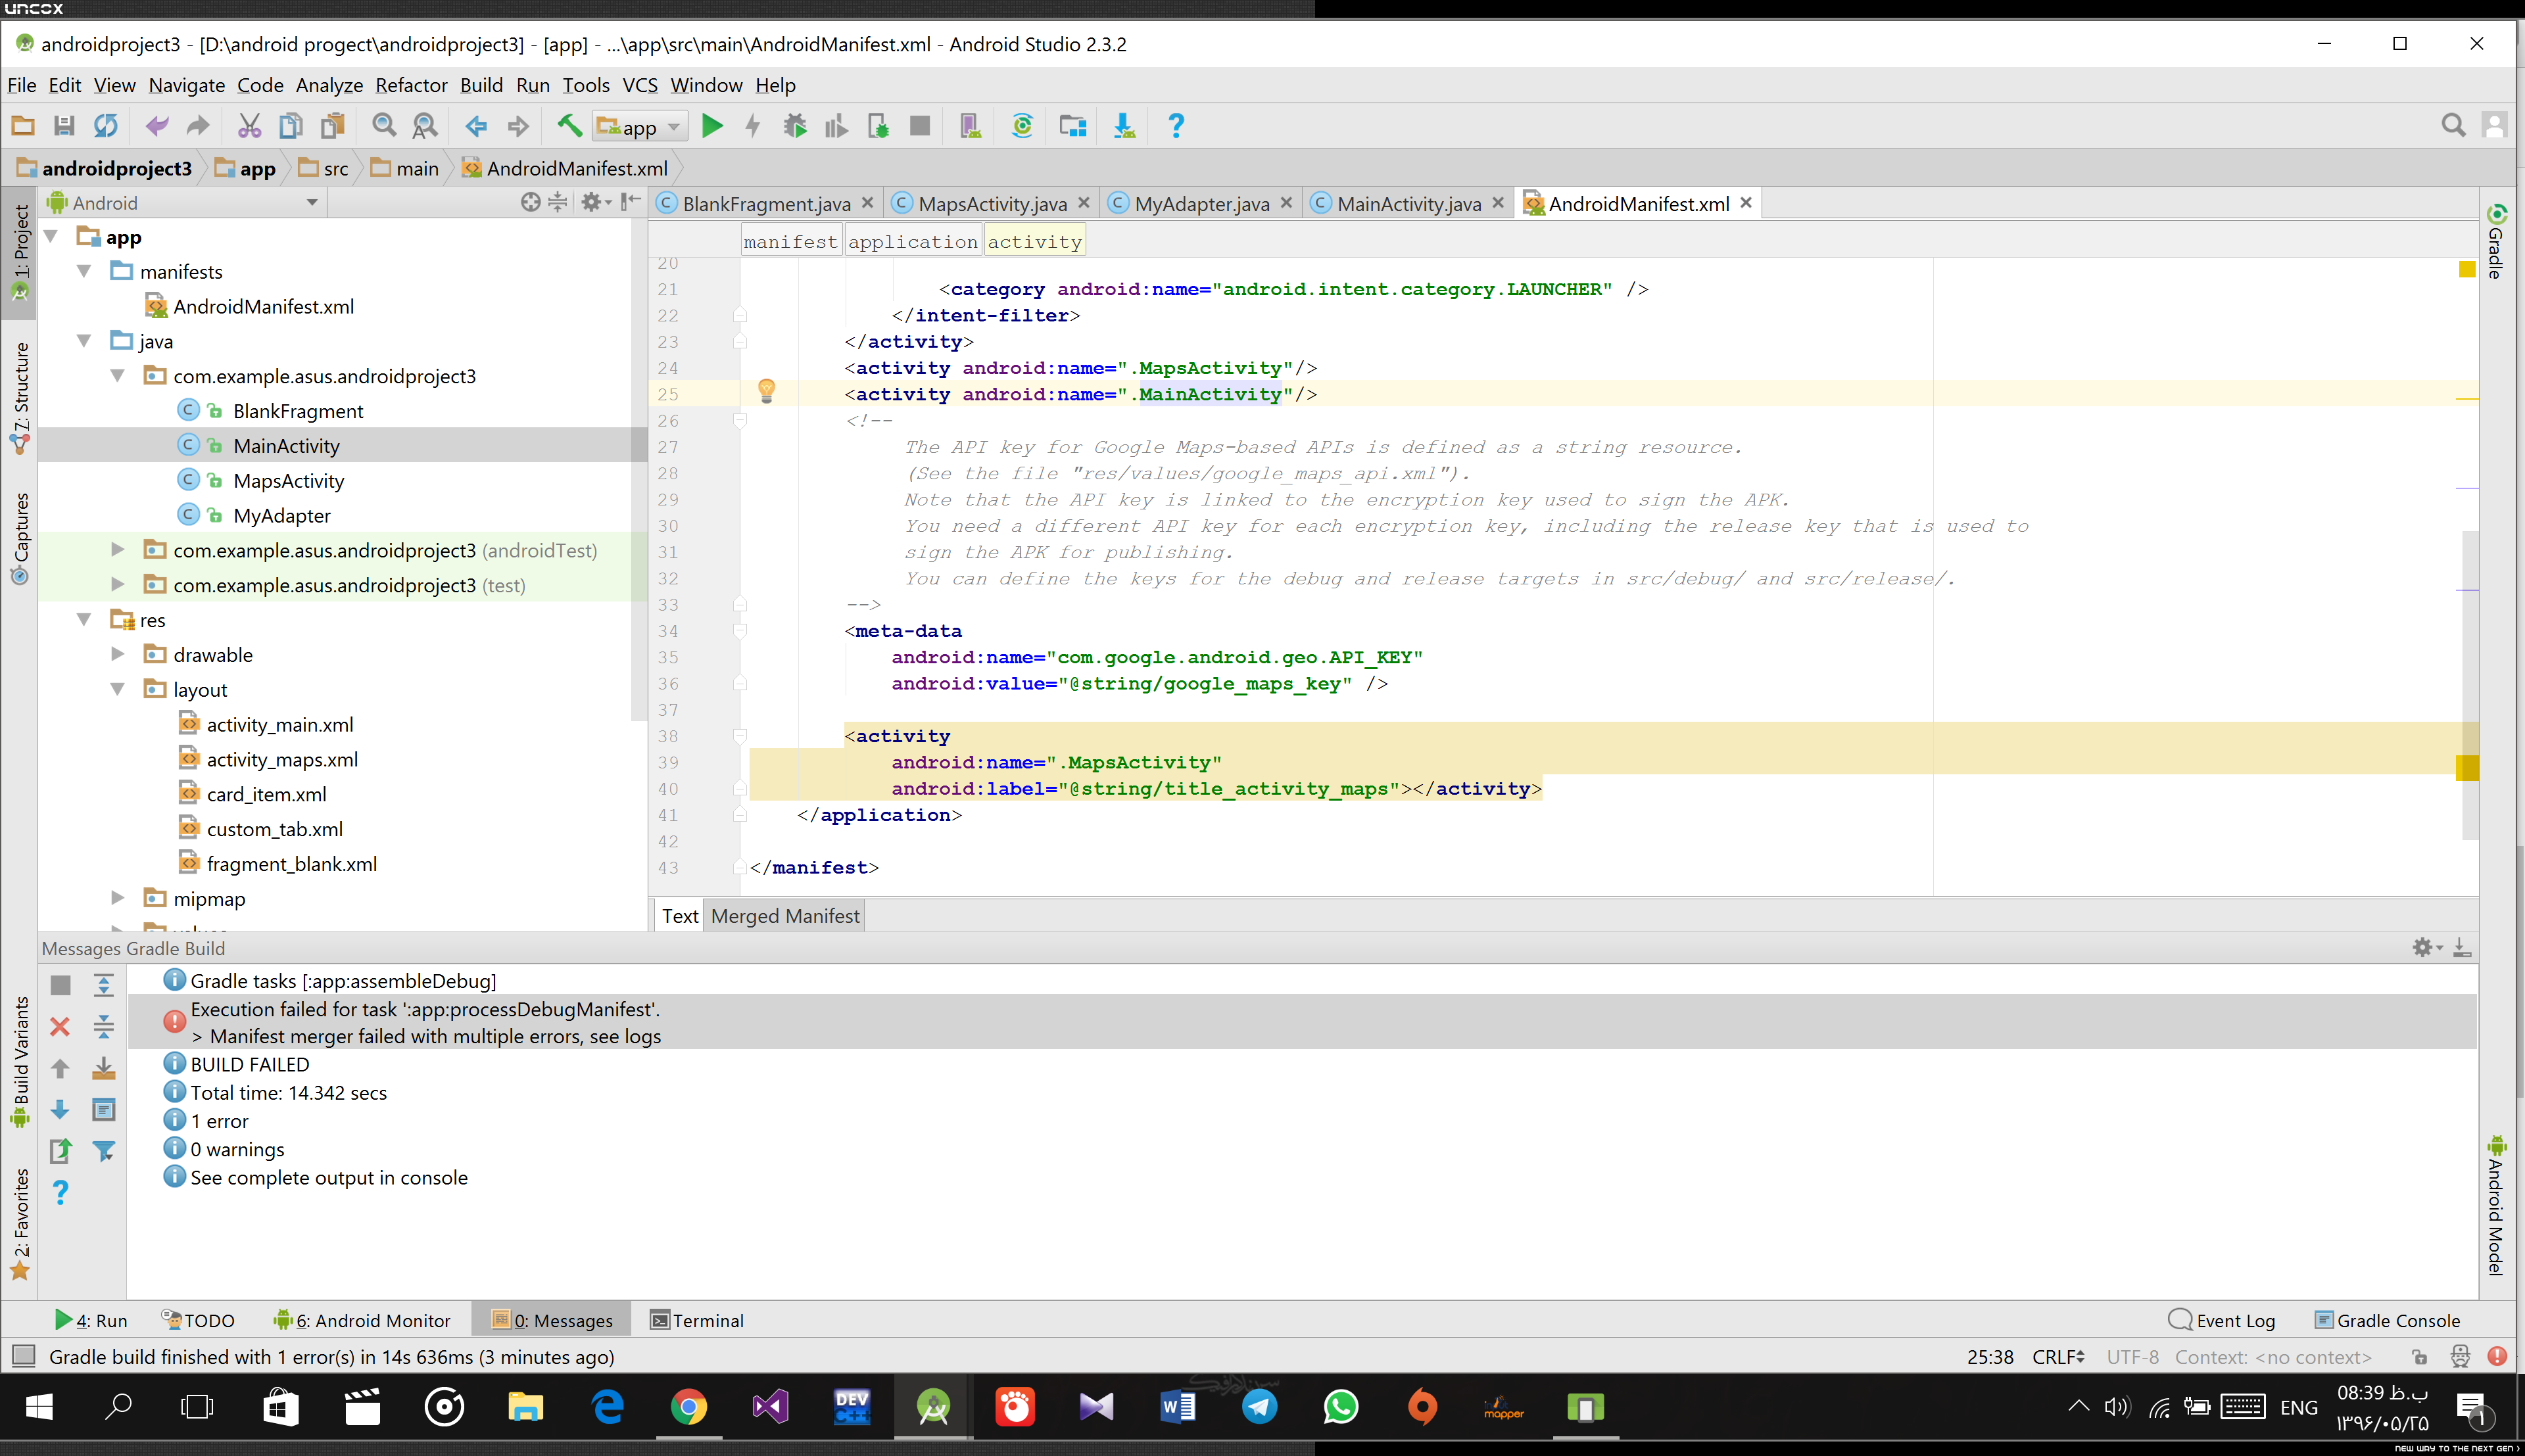Open the Event Log
Image resolution: width=2525 pixels, height=1456 pixels.
coord(2222,1321)
